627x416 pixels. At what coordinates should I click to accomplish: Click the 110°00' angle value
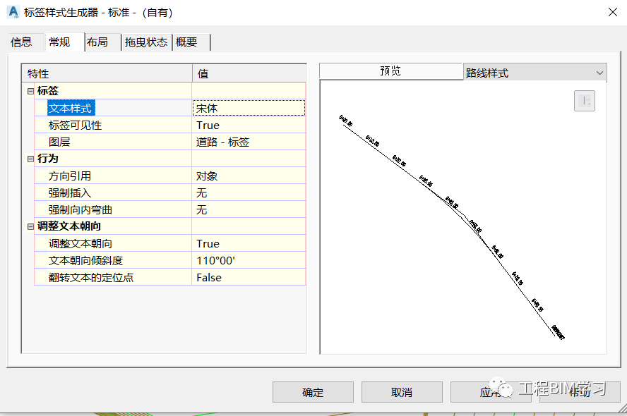[x=249, y=260]
